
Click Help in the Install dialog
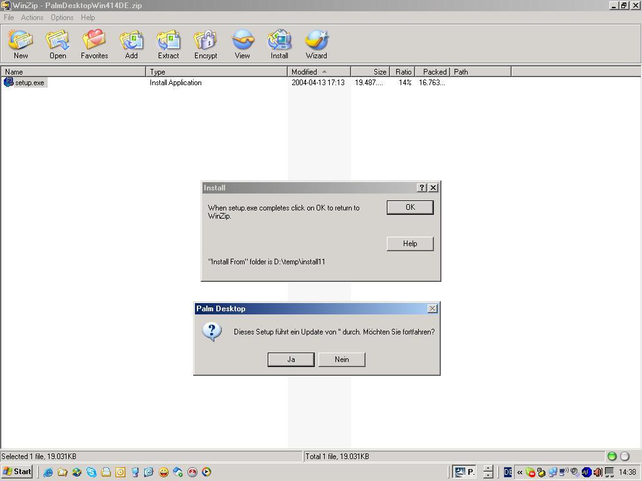pyautogui.click(x=410, y=244)
